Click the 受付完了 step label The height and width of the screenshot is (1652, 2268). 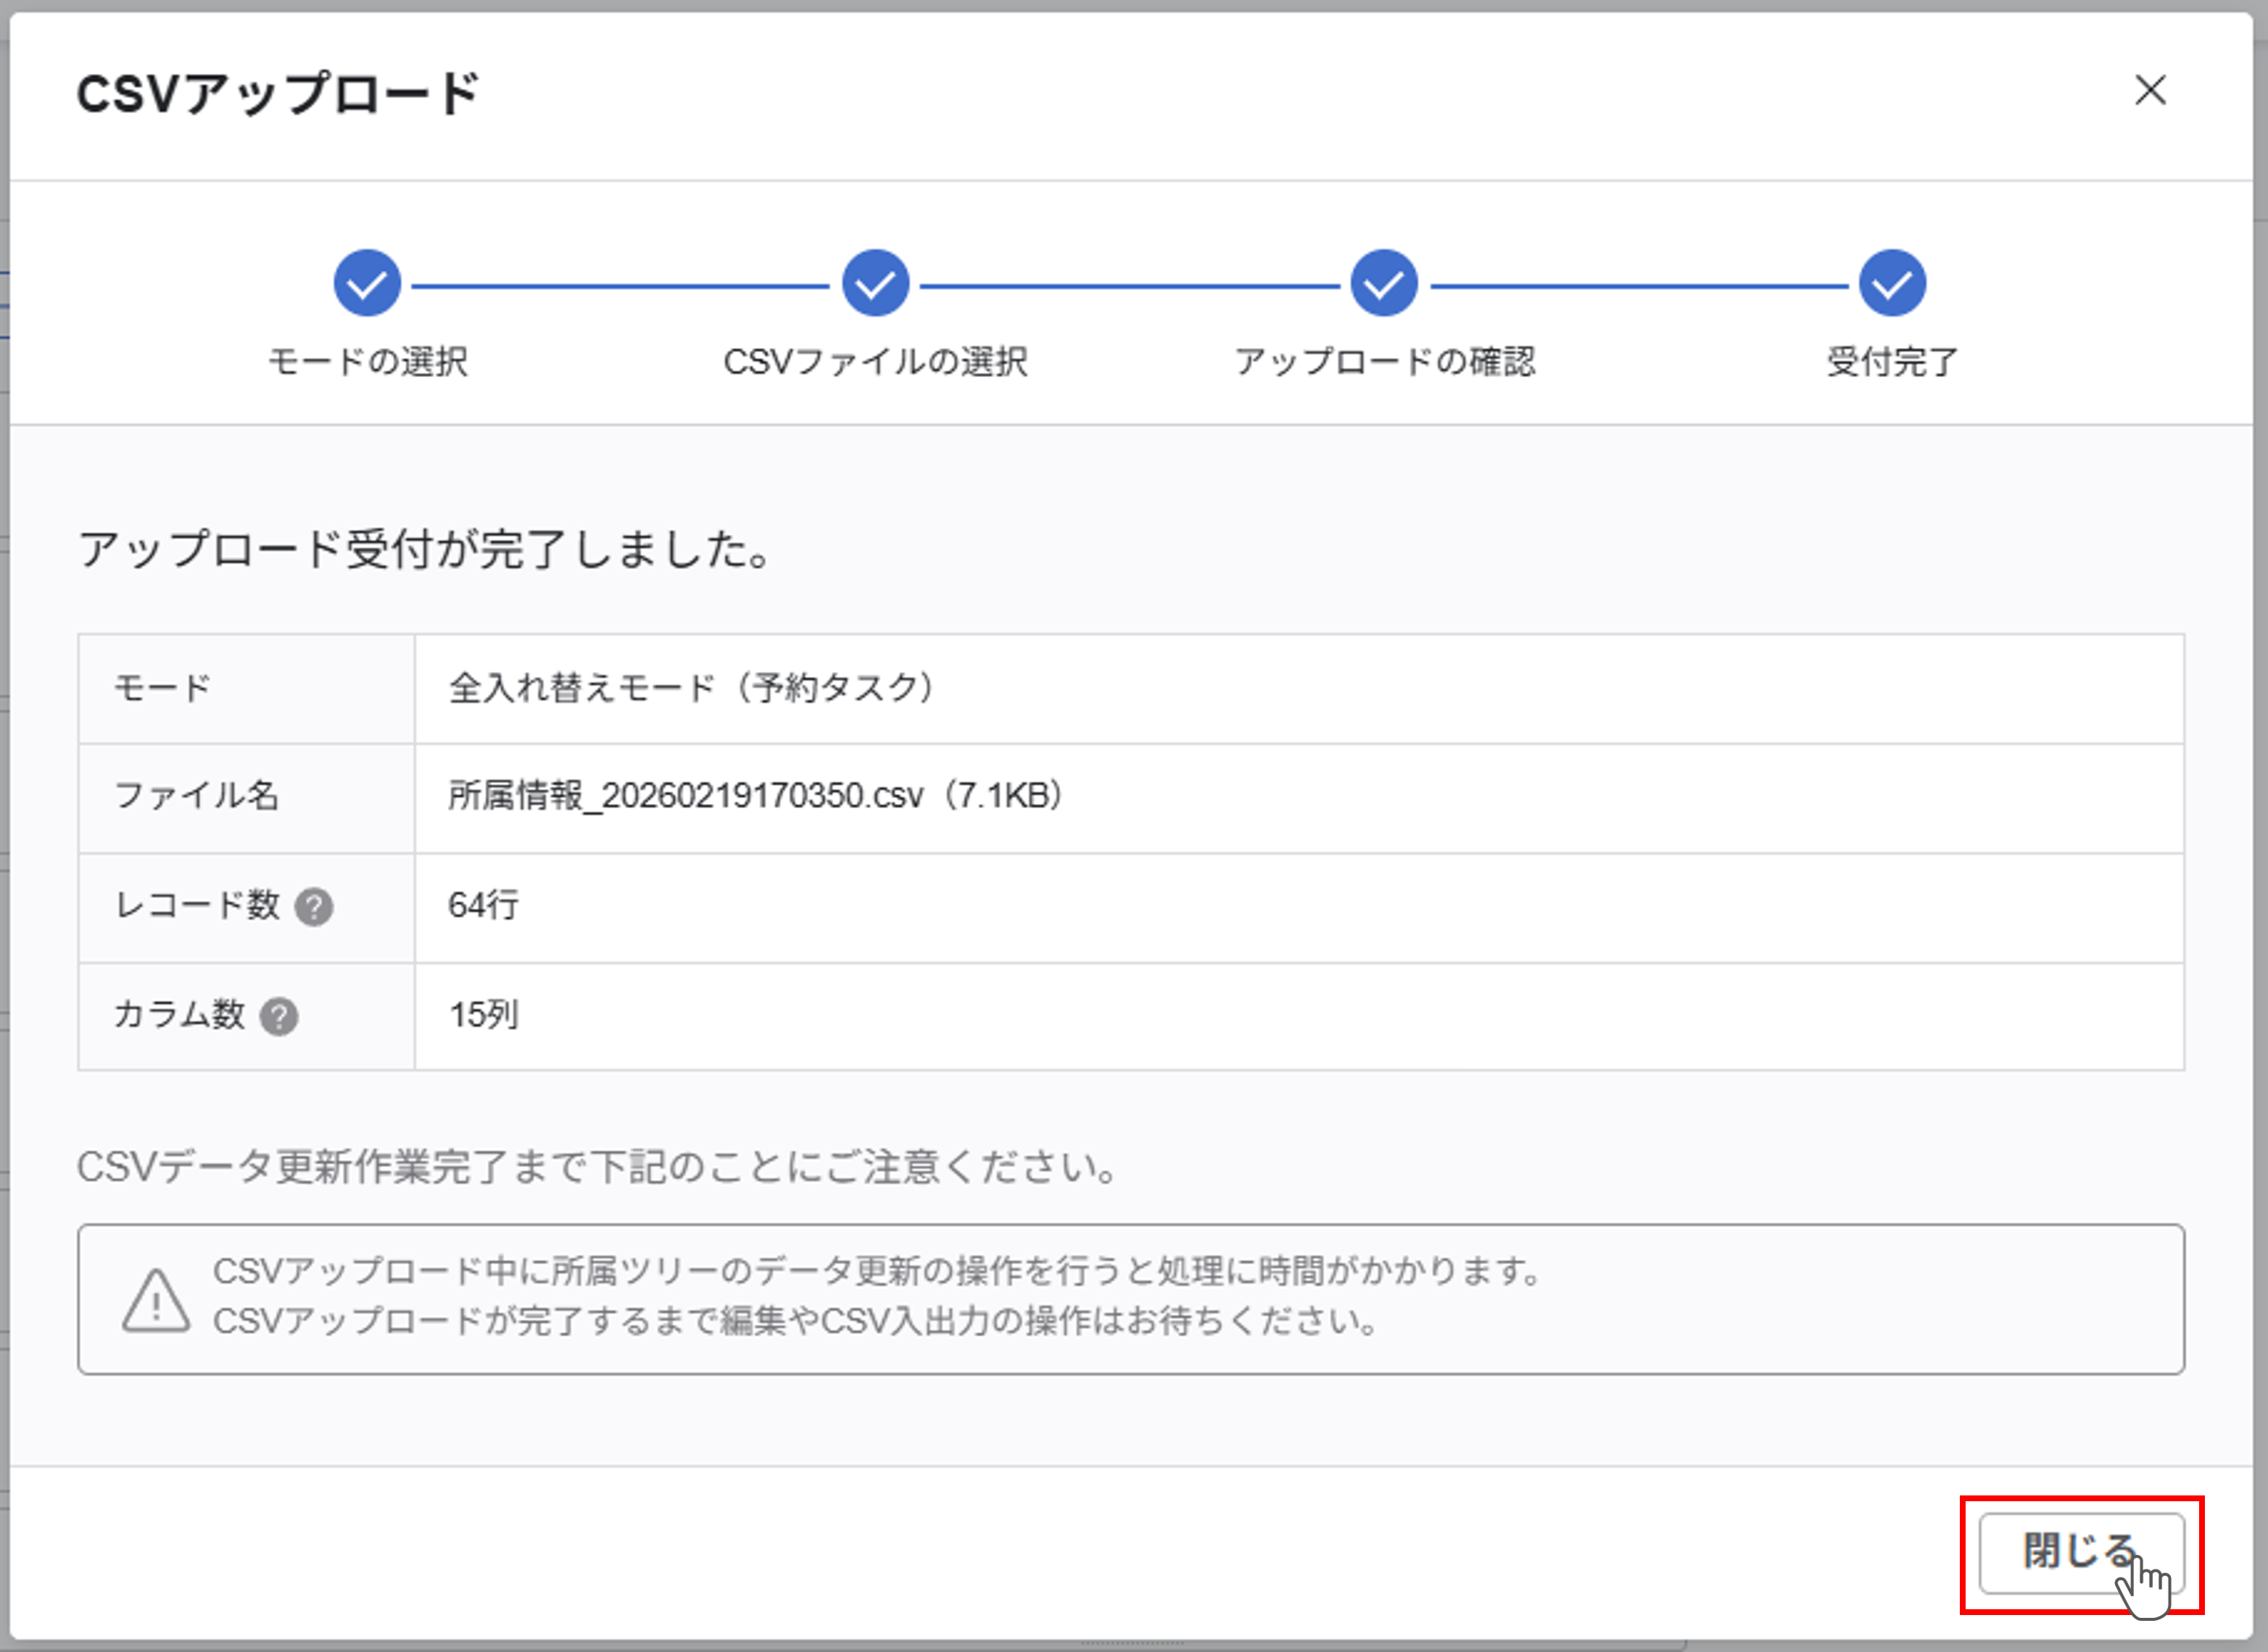pyautogui.click(x=1891, y=362)
